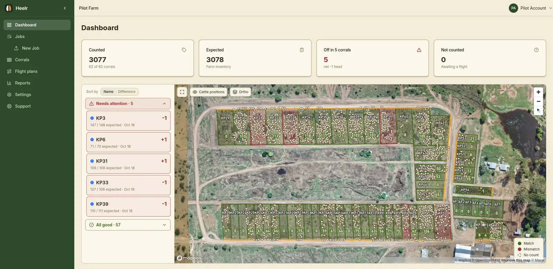553x269 pixels.
Task: Collapse the Needs attention section
Action: click(x=128, y=104)
